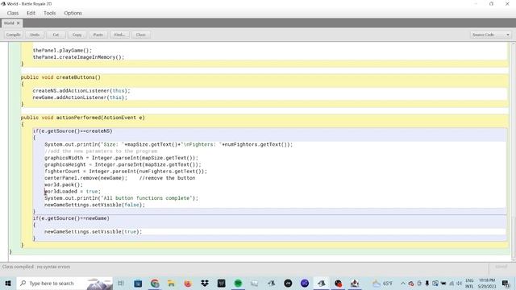
Task: Open Firefox from the taskbar
Action: tap(188, 283)
